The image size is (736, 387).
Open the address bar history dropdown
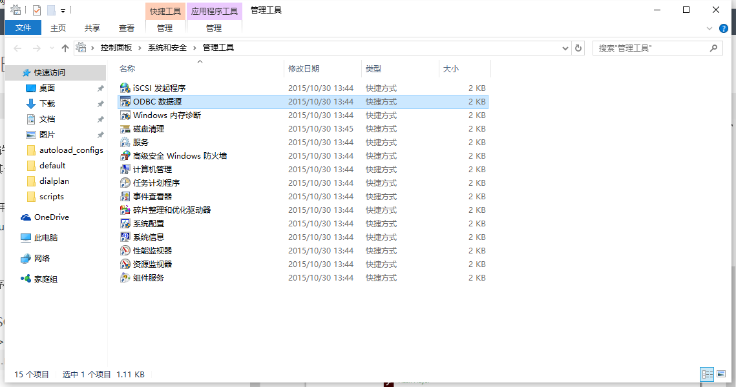click(565, 47)
